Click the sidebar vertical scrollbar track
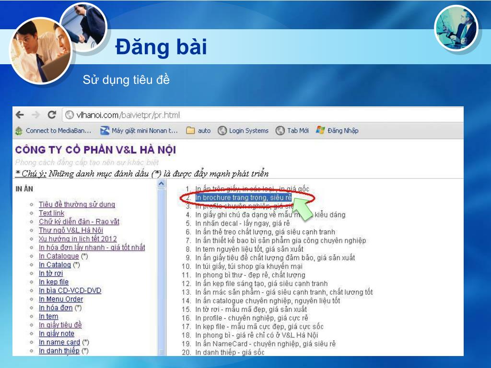The width and height of the screenshot is (491, 368). 161,269
